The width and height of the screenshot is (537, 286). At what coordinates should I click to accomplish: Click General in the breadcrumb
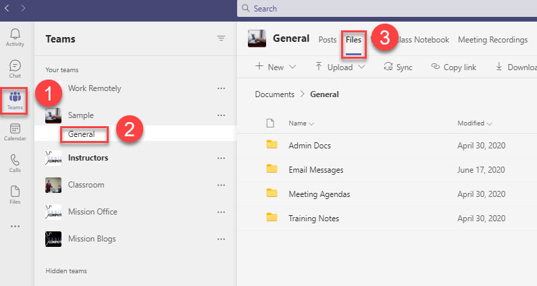tap(324, 94)
